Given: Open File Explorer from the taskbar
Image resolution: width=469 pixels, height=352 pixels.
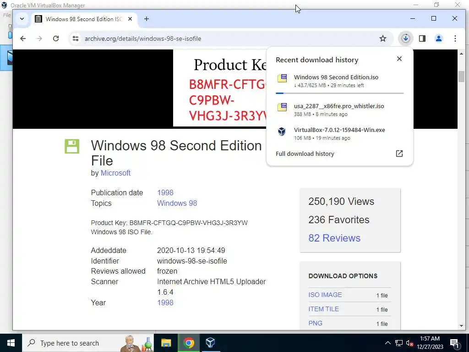Looking at the screenshot, I should click(166, 343).
